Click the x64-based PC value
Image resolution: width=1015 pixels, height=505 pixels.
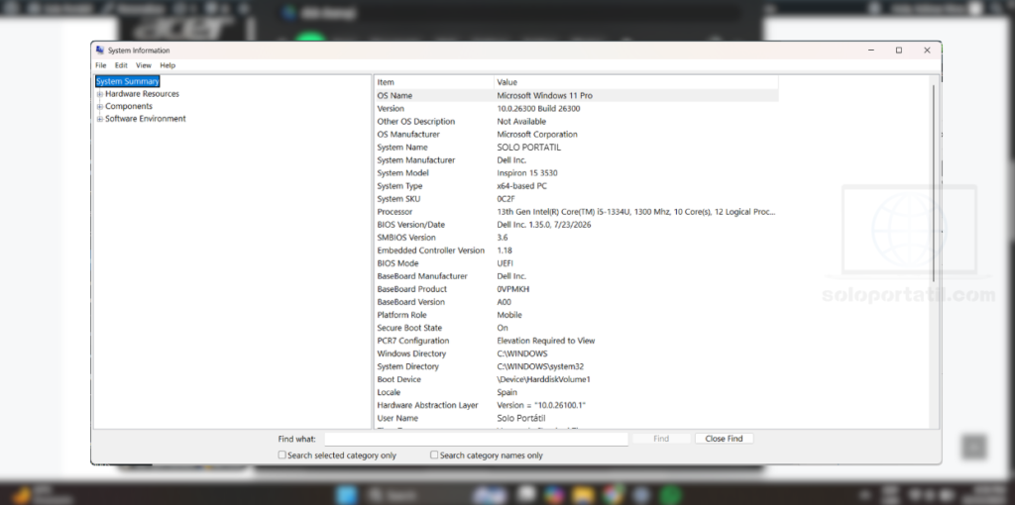(x=521, y=186)
